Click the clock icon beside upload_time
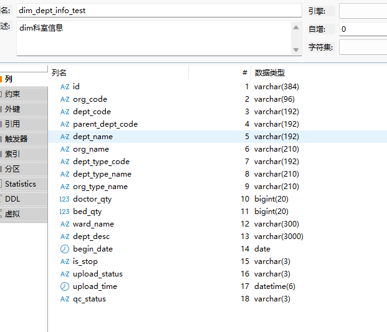387x332 pixels. pos(65,286)
